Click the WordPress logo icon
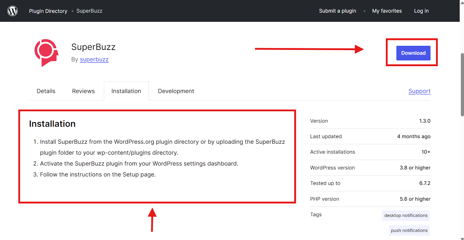 (x=12, y=11)
